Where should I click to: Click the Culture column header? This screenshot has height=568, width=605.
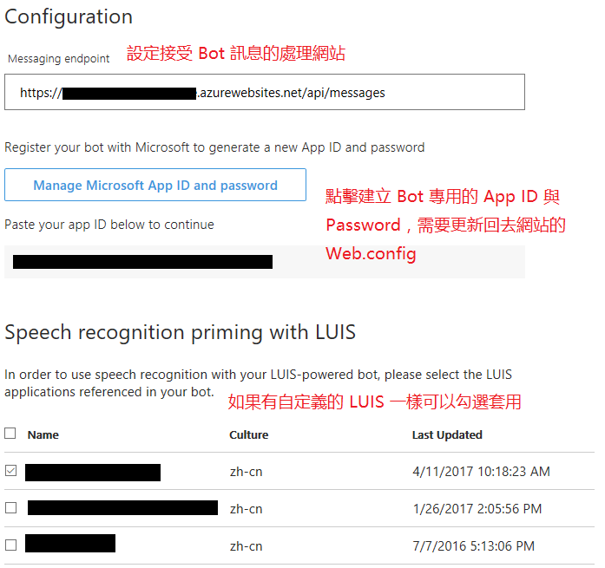click(248, 434)
